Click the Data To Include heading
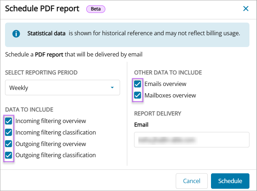The height and width of the screenshot is (191, 257). pyautogui.click(x=29, y=110)
